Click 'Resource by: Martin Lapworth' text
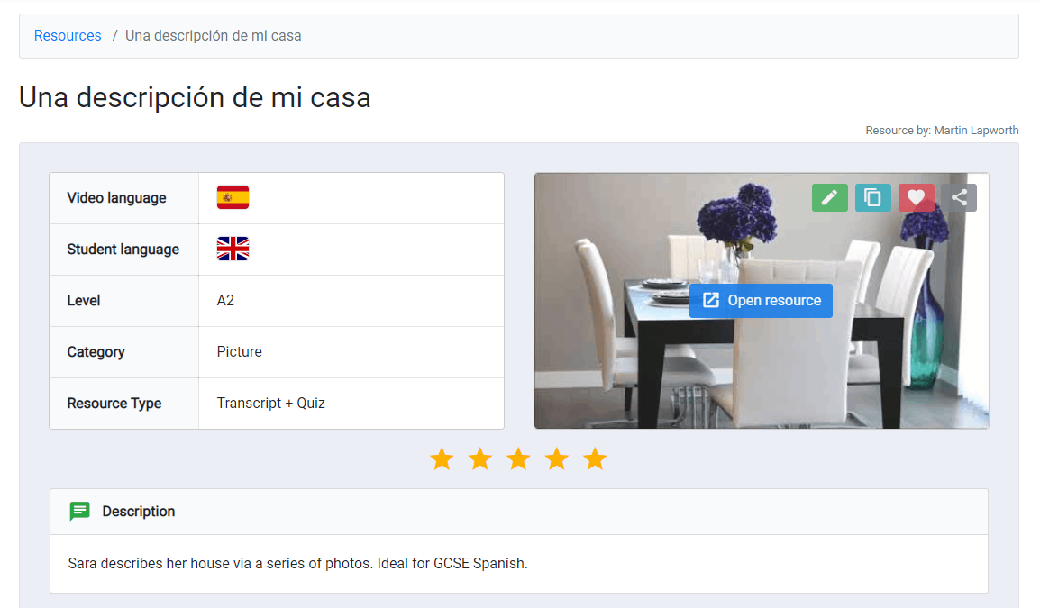1040x608 pixels. point(942,131)
